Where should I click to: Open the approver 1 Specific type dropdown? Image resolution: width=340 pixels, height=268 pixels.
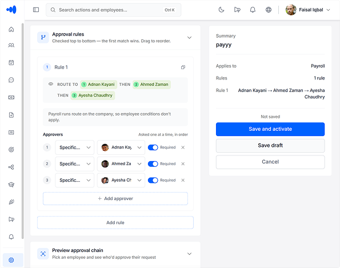tap(75, 147)
